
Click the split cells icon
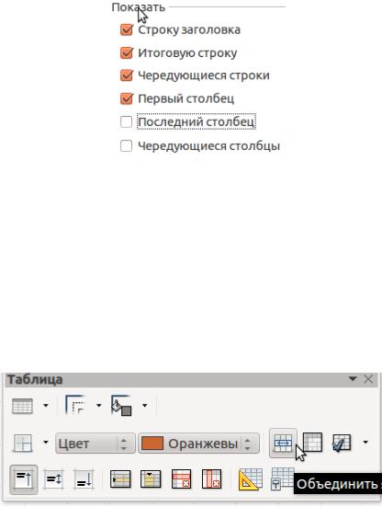click(312, 442)
